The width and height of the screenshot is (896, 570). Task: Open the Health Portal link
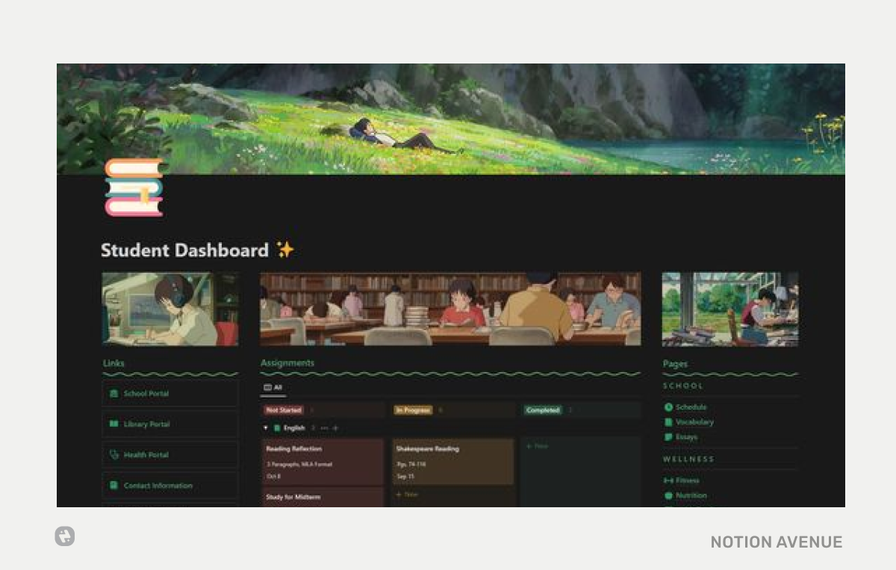170,455
